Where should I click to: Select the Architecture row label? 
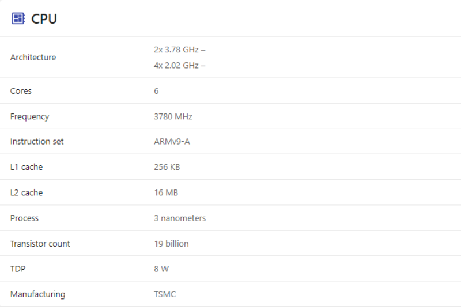tap(33, 58)
